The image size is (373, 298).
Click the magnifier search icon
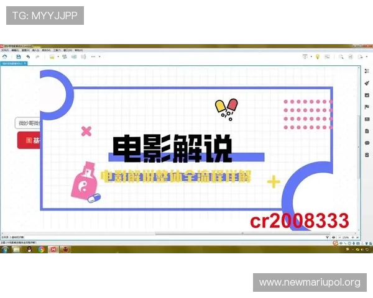click(341, 56)
